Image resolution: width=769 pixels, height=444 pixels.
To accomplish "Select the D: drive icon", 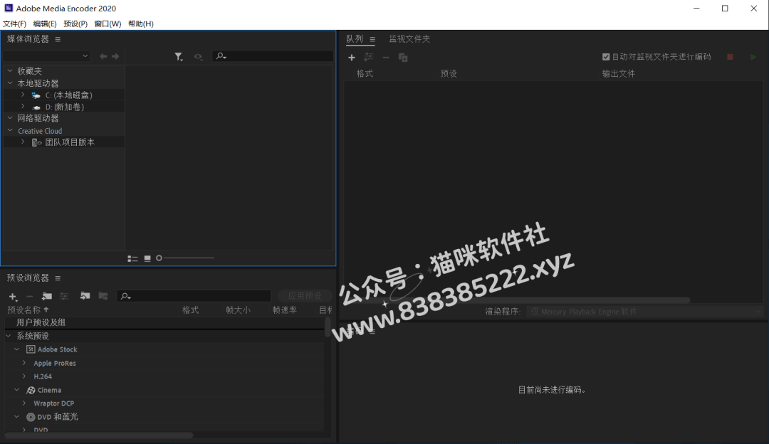I will tap(36, 107).
